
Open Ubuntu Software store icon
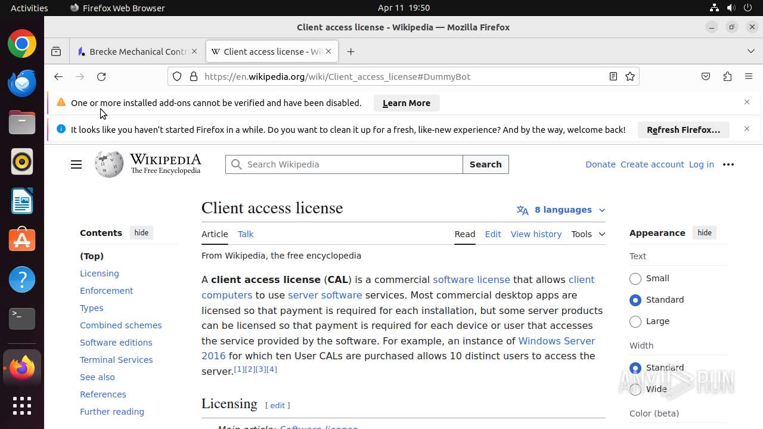tap(22, 240)
